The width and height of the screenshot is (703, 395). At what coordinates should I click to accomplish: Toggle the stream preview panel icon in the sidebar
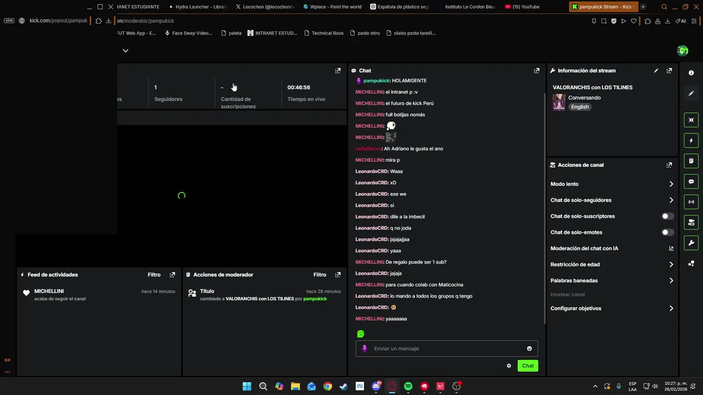(x=691, y=120)
